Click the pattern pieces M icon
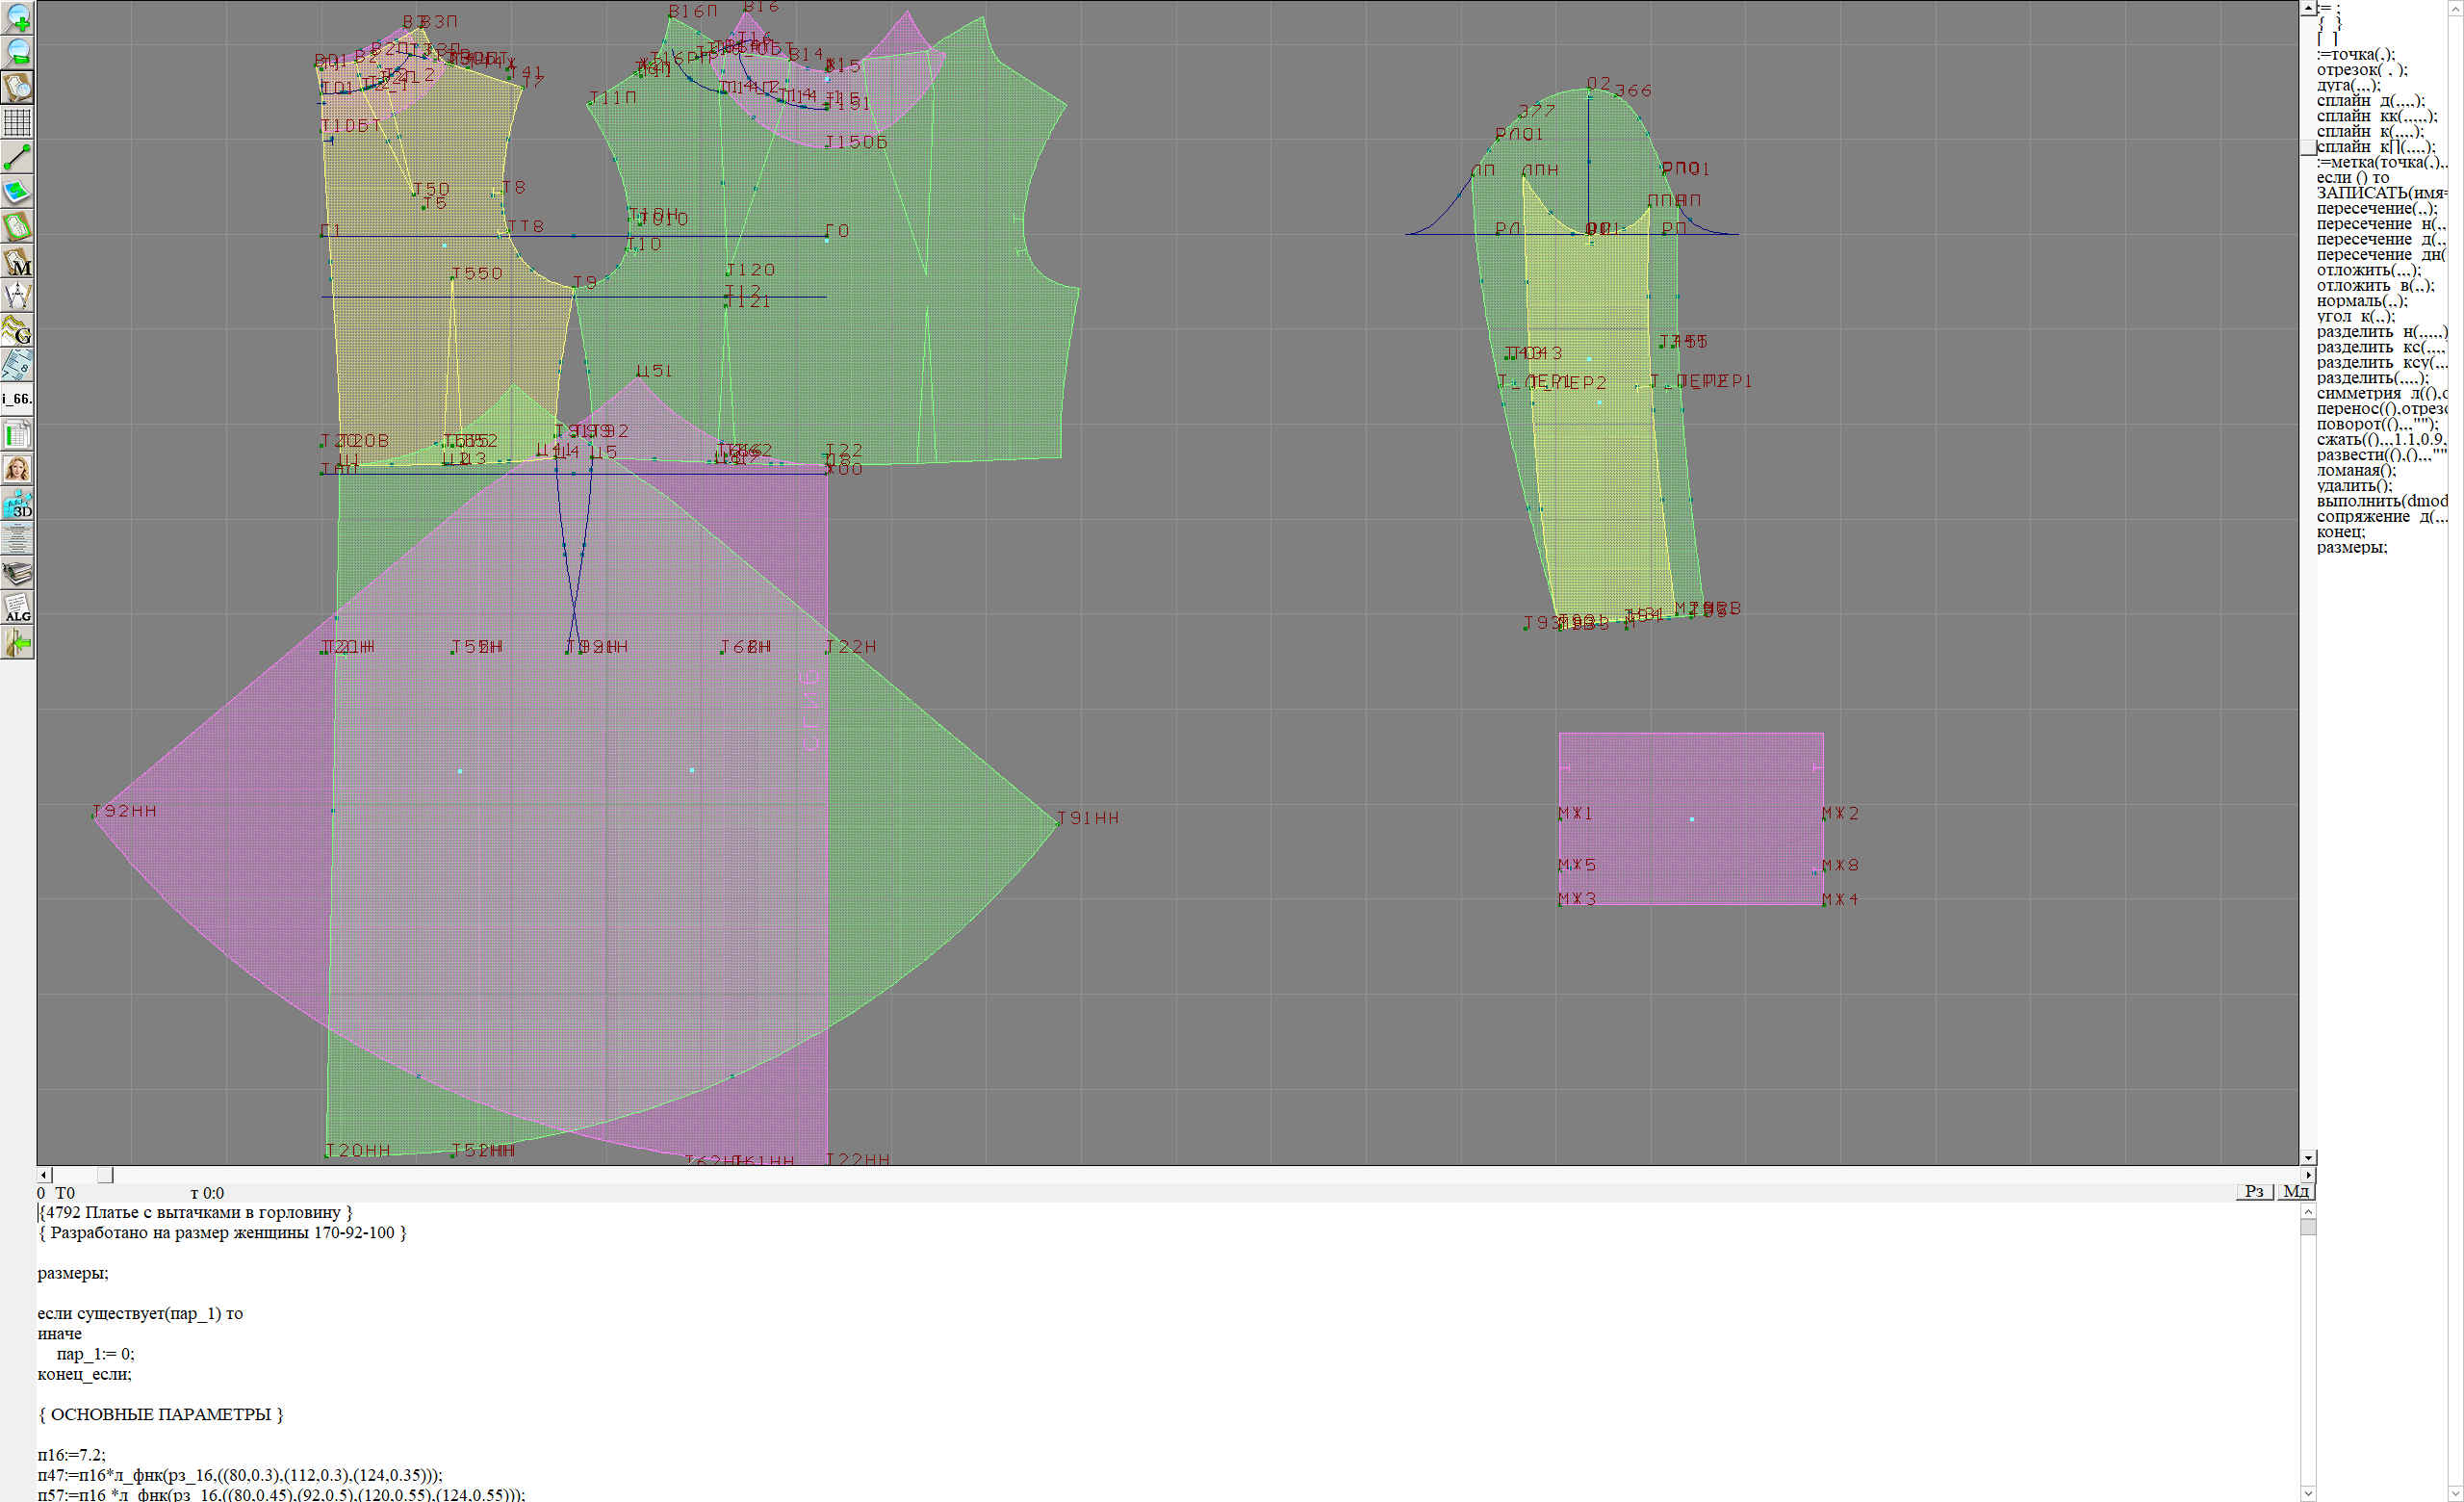2464x1502 pixels. pyautogui.click(x=17, y=261)
